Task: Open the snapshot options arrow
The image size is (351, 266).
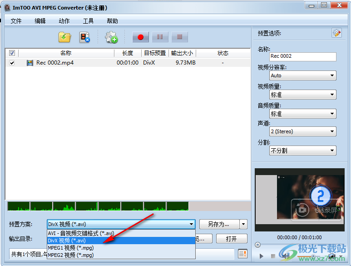Action: [341, 256]
